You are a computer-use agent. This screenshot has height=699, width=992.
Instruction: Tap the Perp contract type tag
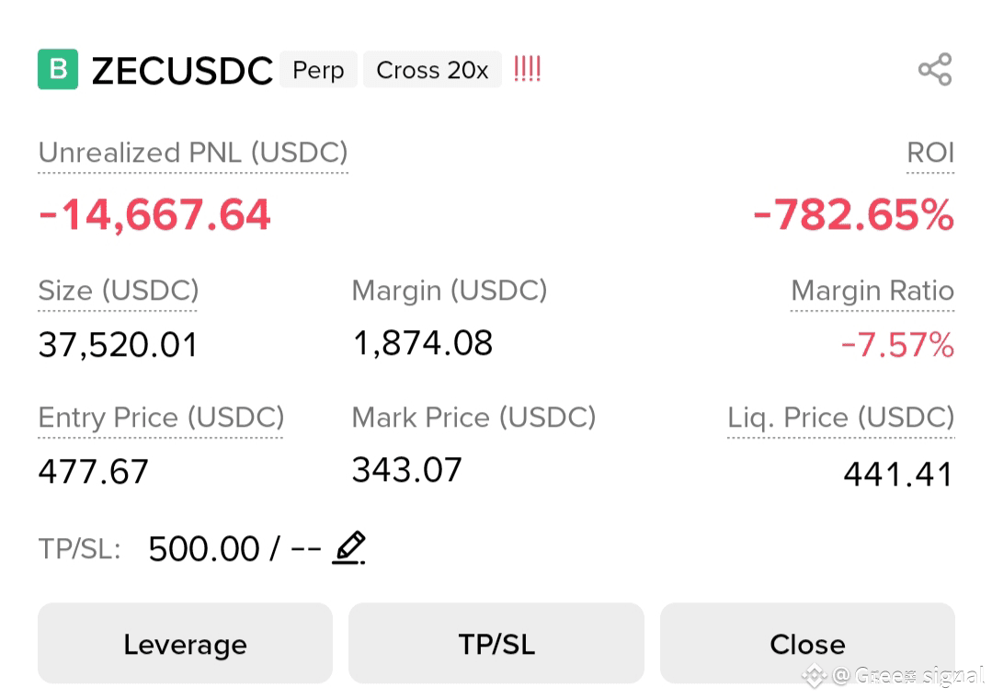(x=318, y=70)
